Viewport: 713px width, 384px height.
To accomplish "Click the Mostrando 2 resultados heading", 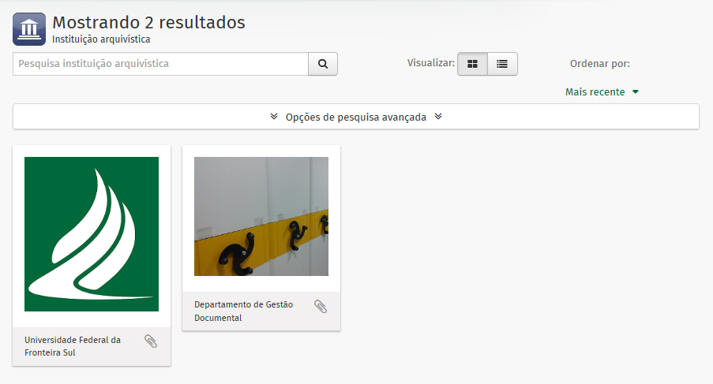I will point(148,22).
